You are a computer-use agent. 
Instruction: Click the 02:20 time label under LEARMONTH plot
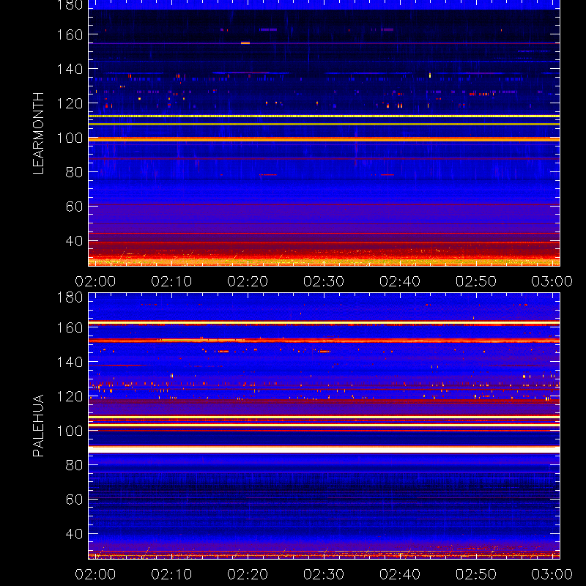(248, 281)
